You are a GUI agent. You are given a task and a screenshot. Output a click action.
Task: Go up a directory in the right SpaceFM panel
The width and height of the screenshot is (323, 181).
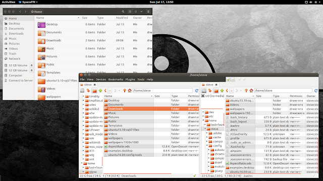pos(246,90)
